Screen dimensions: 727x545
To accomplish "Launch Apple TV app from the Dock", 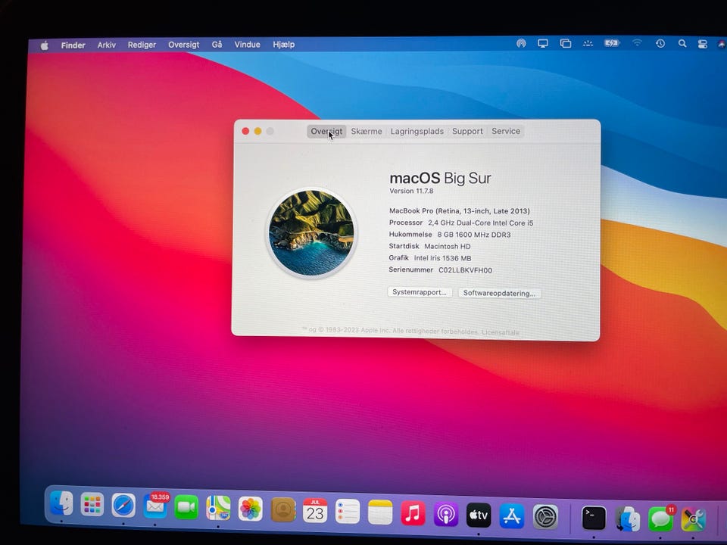I will click(479, 515).
